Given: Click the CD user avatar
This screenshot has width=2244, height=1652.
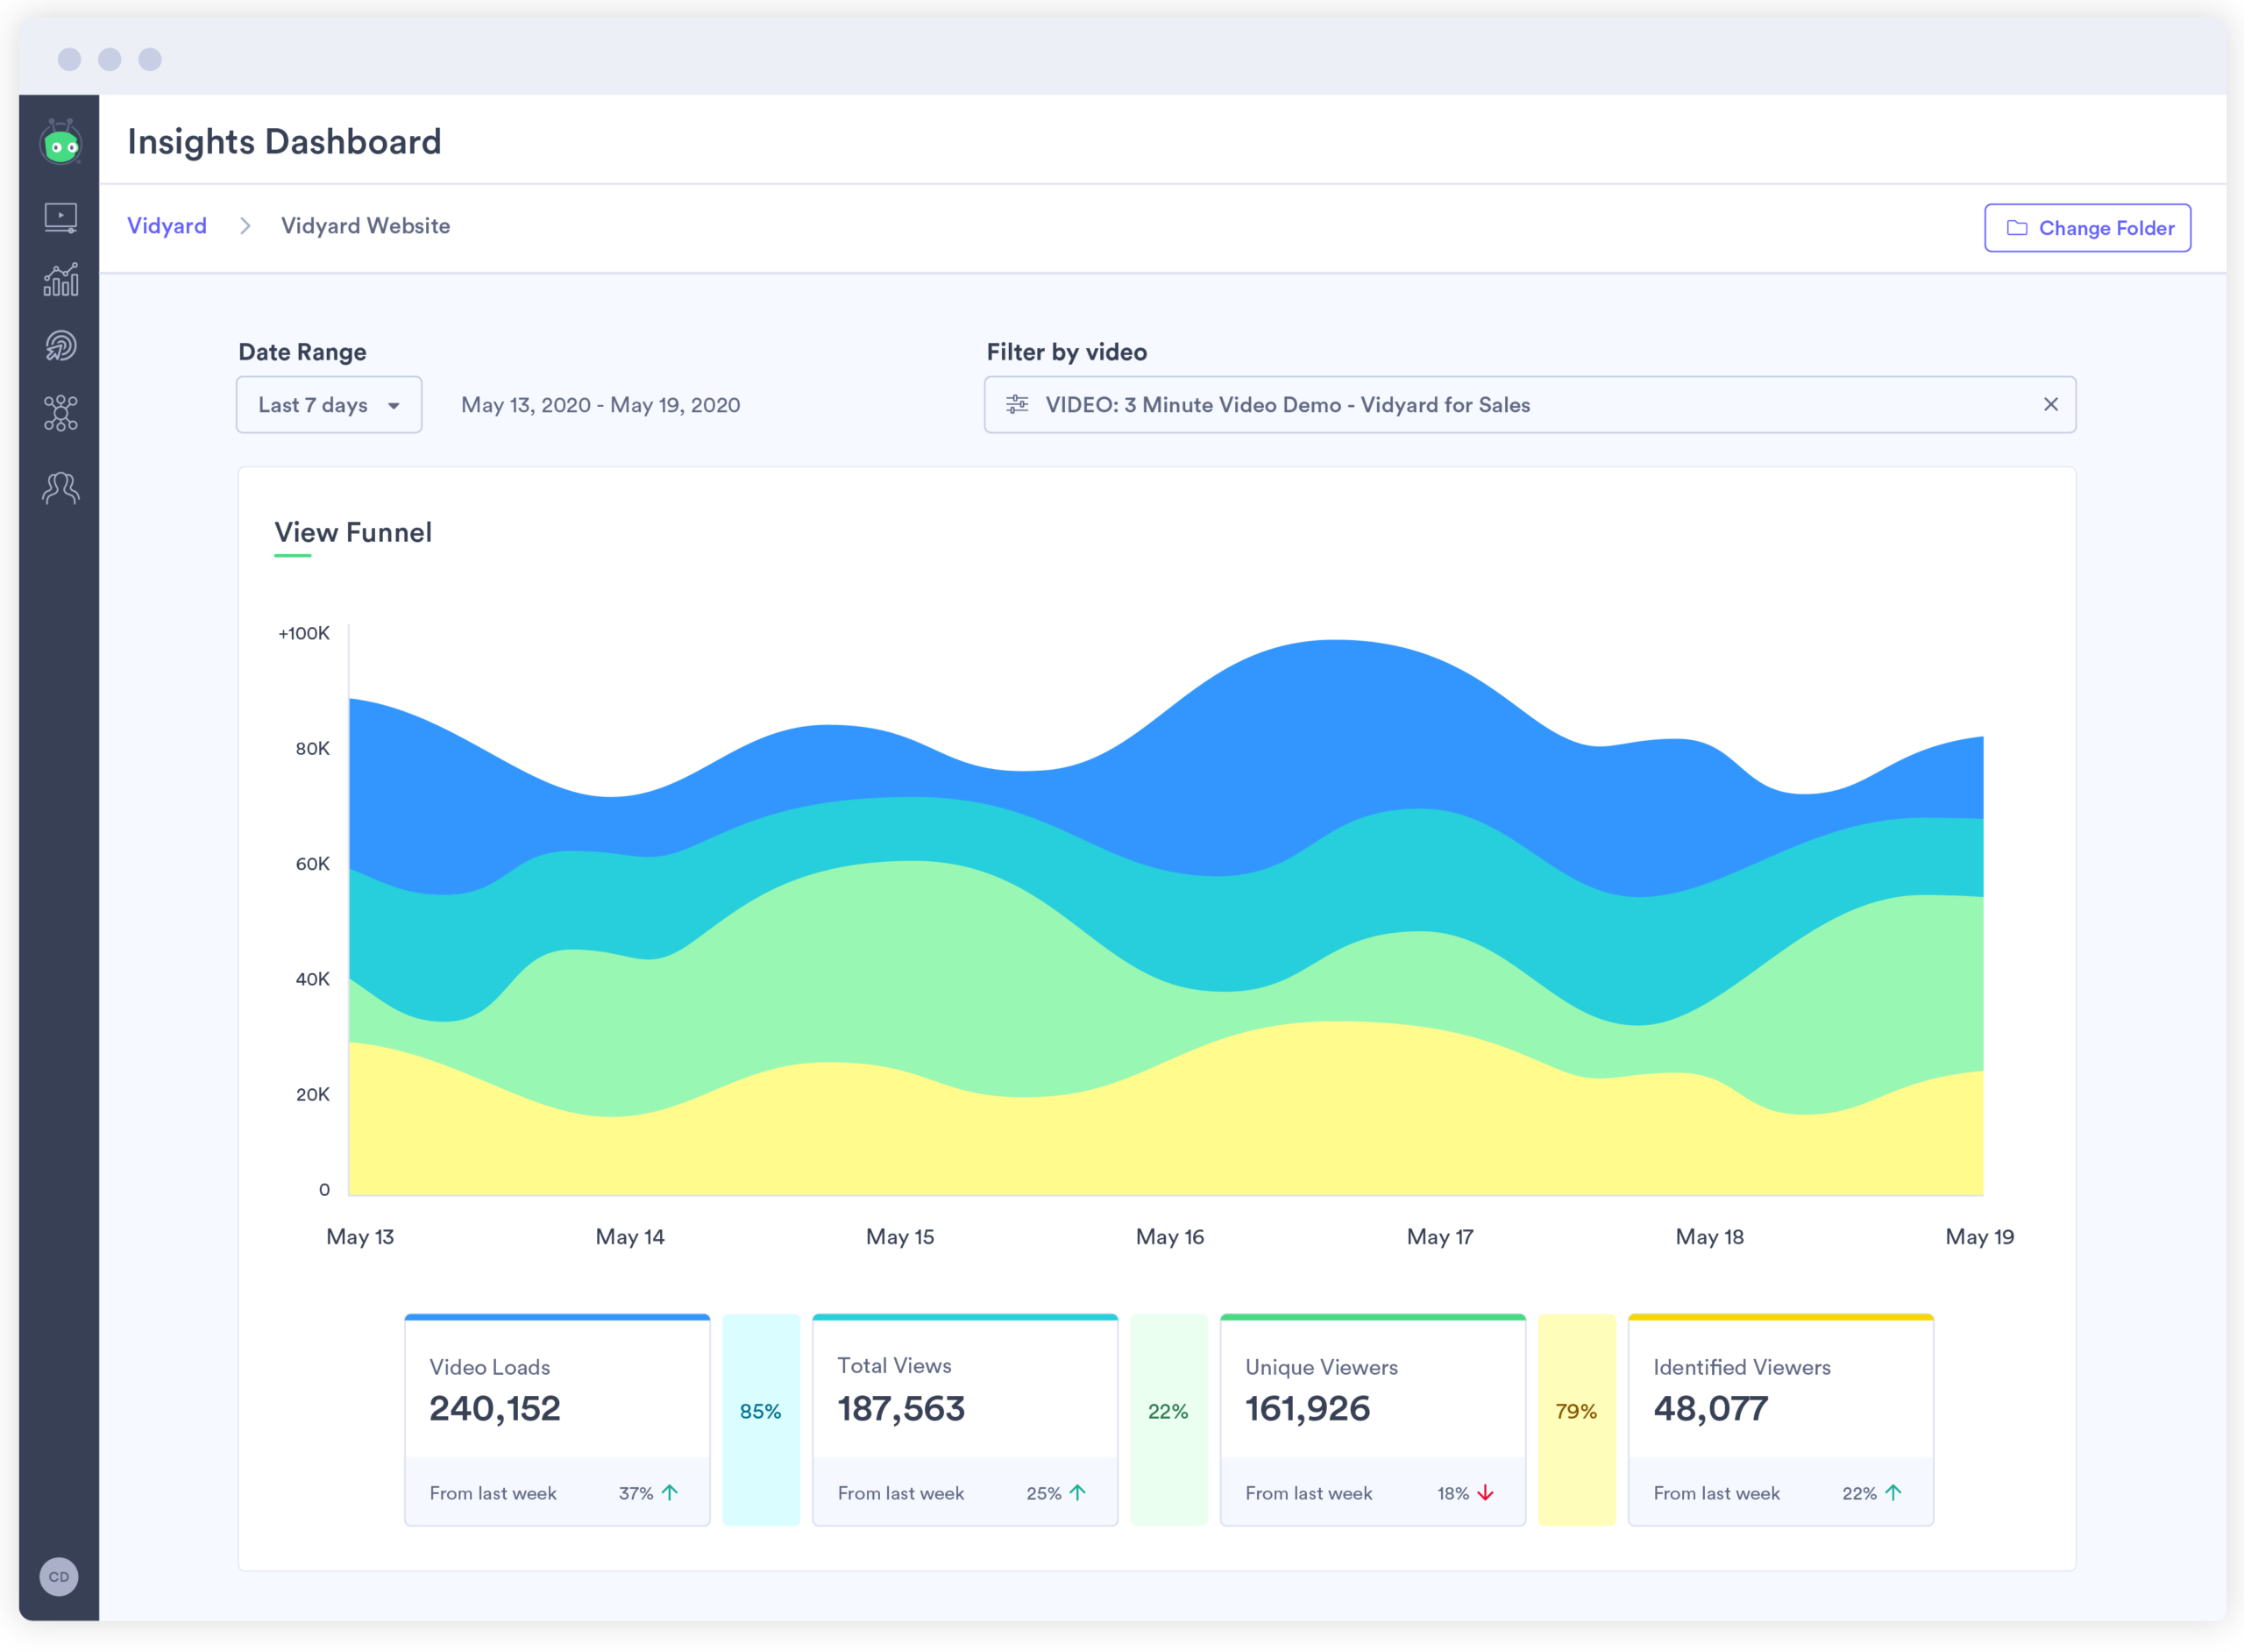Looking at the screenshot, I should tap(59, 1577).
